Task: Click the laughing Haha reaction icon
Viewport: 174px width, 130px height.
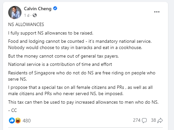Action: click(x=18, y=120)
